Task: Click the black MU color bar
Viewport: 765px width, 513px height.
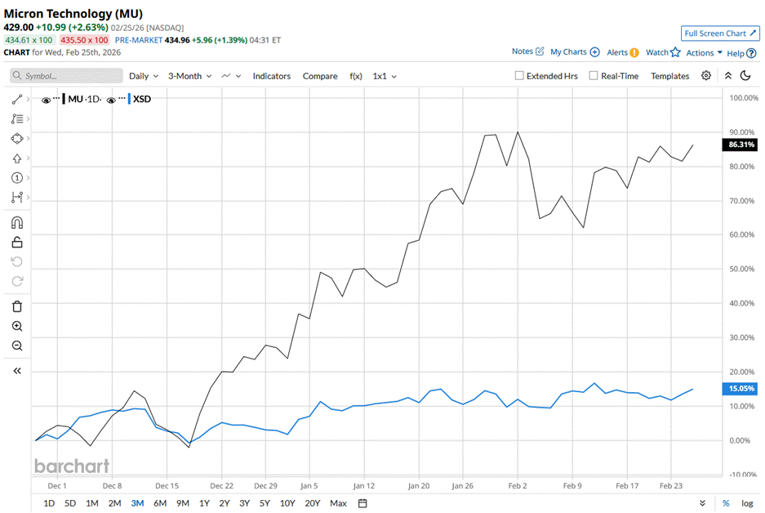Action: click(x=64, y=99)
